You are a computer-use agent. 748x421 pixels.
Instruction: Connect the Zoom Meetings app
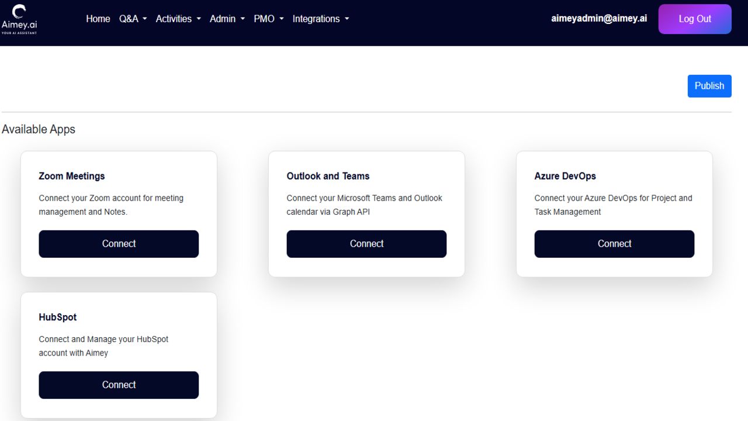119,244
